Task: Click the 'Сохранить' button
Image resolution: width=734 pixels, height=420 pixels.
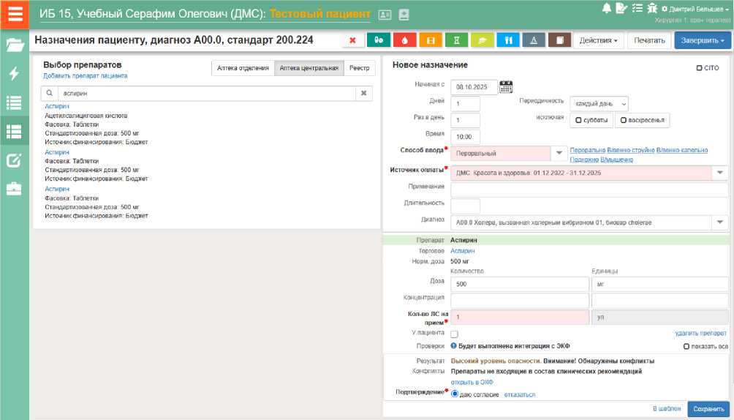Action: tap(708, 409)
